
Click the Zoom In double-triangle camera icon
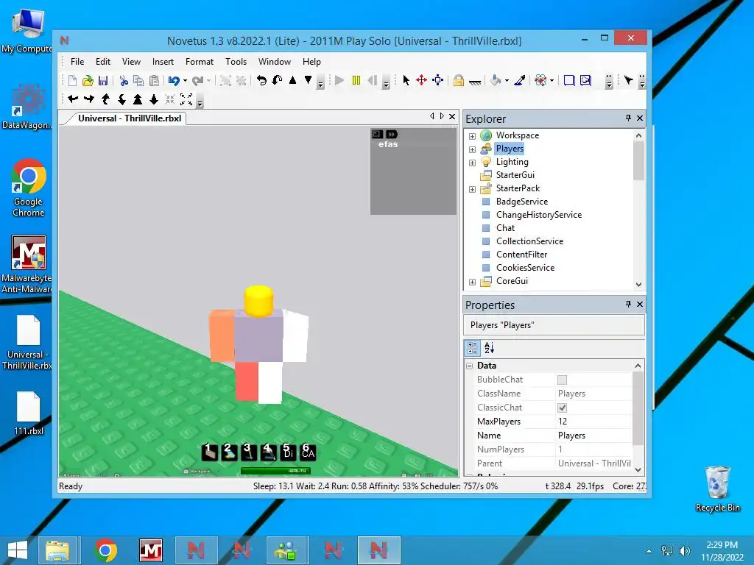[x=138, y=99]
